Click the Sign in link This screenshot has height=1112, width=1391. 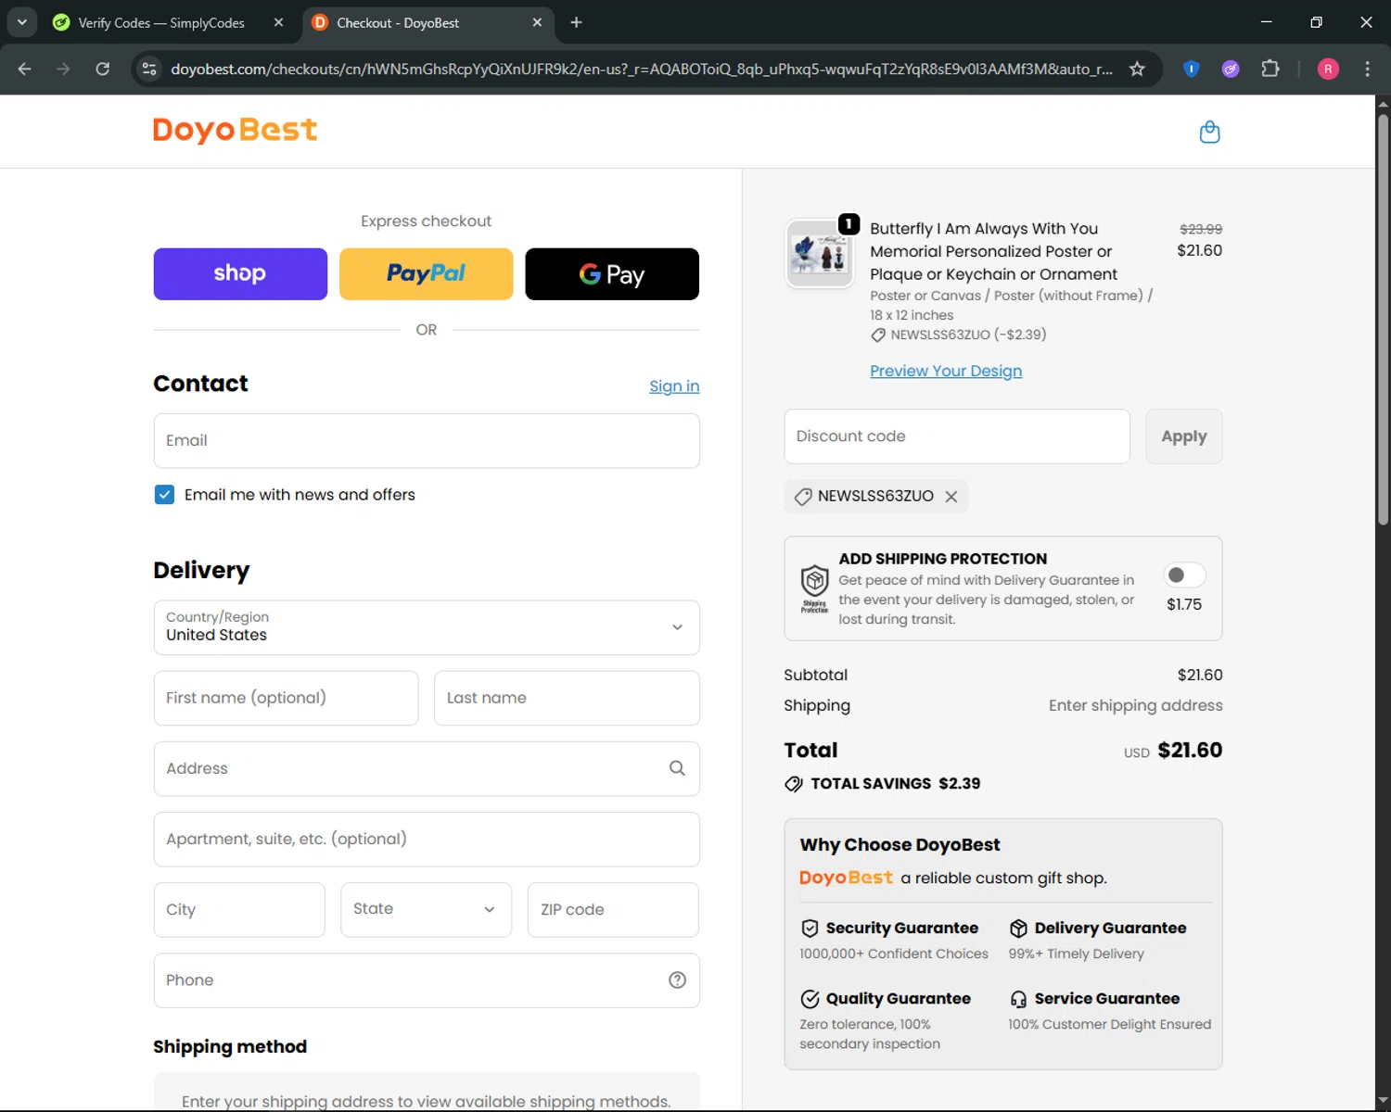(674, 386)
